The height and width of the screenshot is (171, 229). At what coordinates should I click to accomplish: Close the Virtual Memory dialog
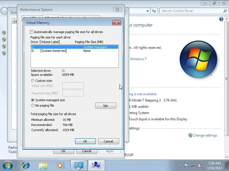[117, 23]
